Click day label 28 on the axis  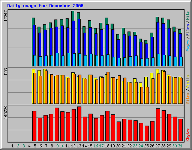[x=163, y=146]
